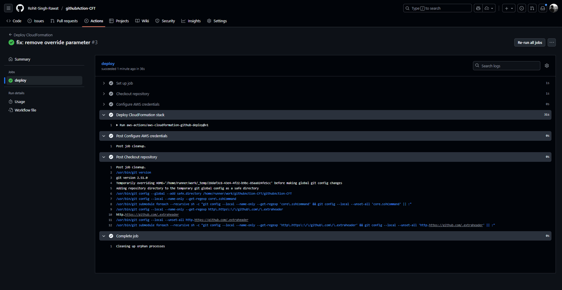Click the success check icon for Set up job
562x290 pixels.
pos(111,83)
